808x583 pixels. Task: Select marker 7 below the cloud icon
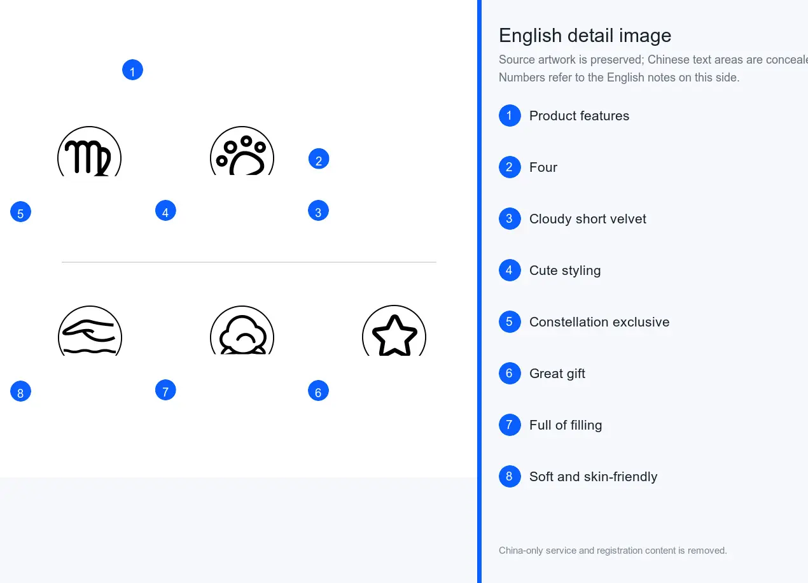point(165,390)
